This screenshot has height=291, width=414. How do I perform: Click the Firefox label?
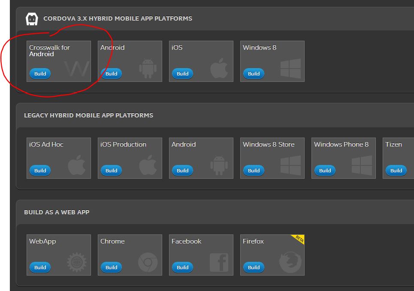pyautogui.click(x=253, y=241)
